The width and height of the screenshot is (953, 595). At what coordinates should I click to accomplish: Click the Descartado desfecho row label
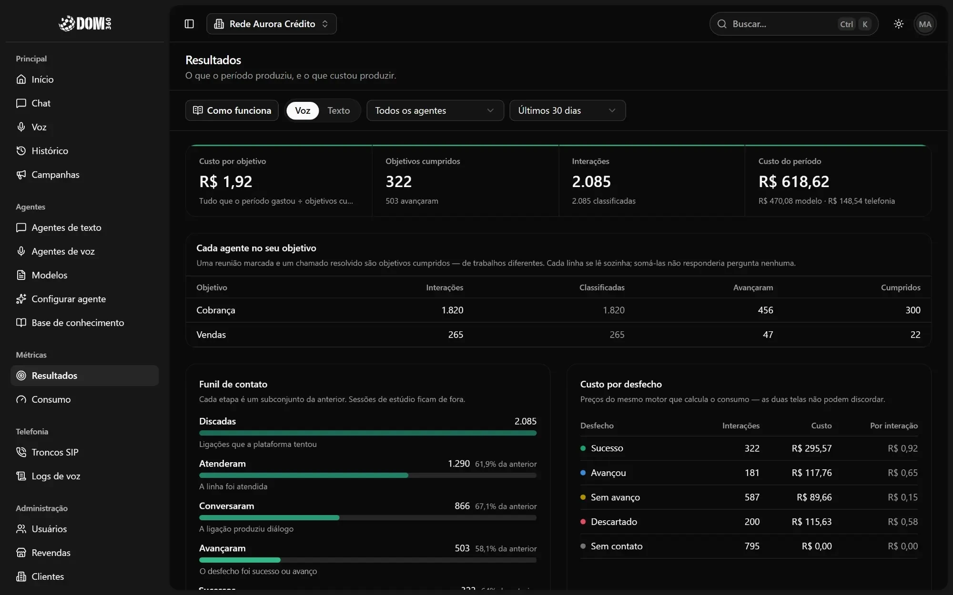tap(614, 522)
